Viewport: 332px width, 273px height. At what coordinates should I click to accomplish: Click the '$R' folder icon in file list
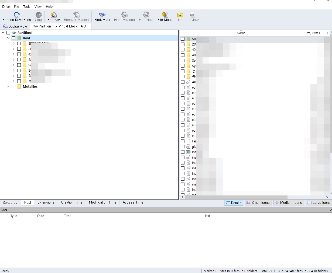188,39
